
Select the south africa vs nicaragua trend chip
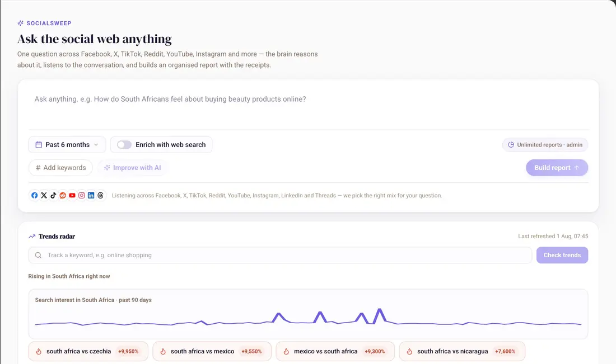(x=462, y=352)
